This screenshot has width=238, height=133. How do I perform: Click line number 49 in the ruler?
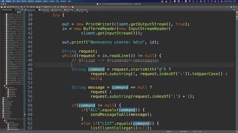pos(30,65)
